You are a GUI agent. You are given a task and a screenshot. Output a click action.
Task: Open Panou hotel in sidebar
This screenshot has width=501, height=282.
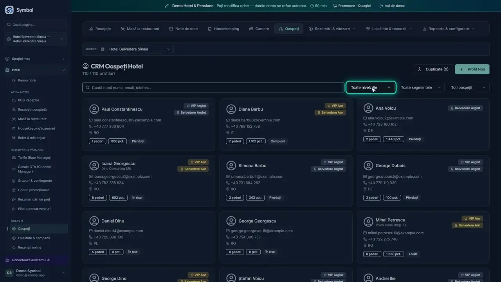27,80
